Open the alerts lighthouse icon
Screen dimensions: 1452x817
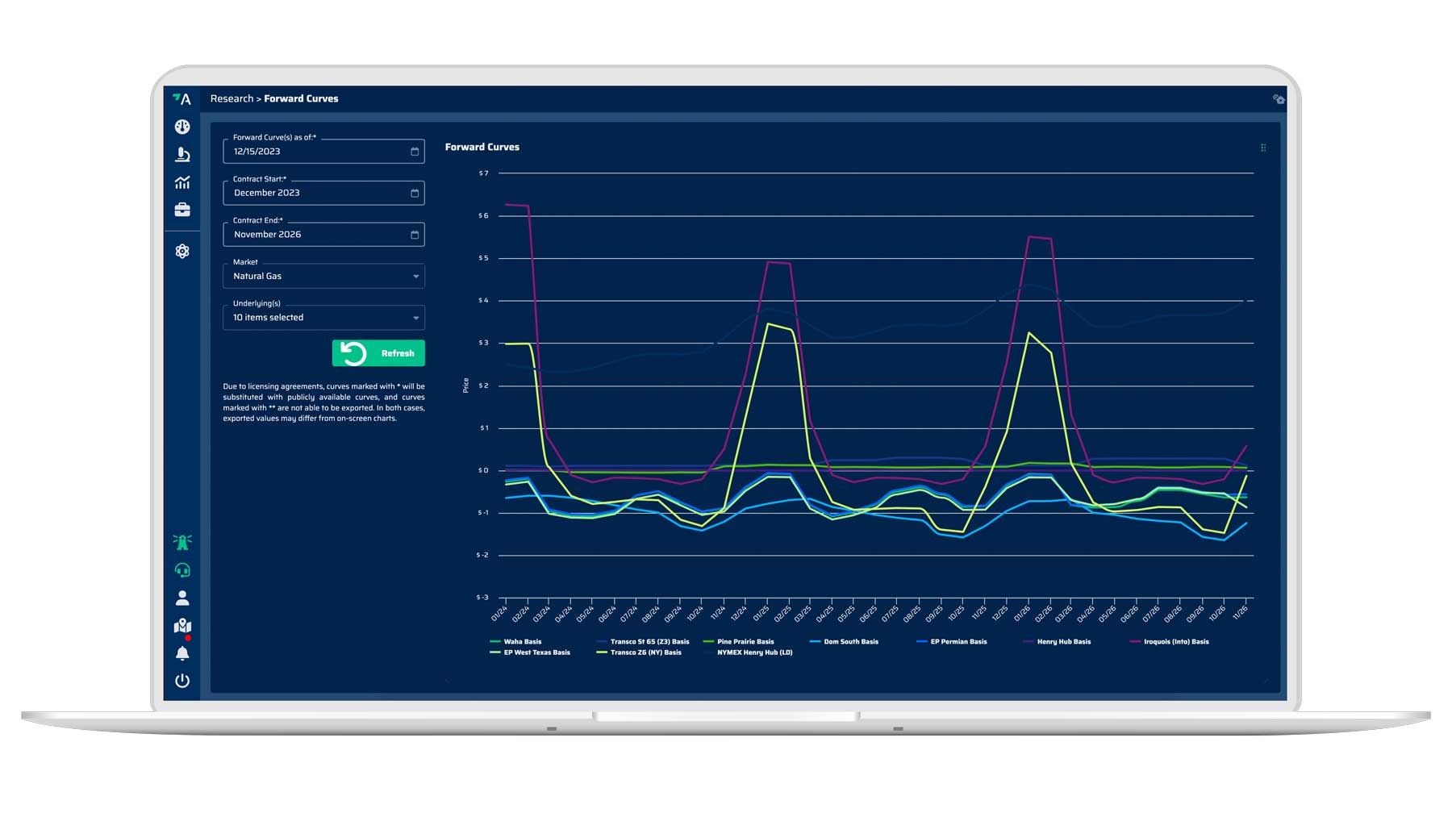point(182,541)
